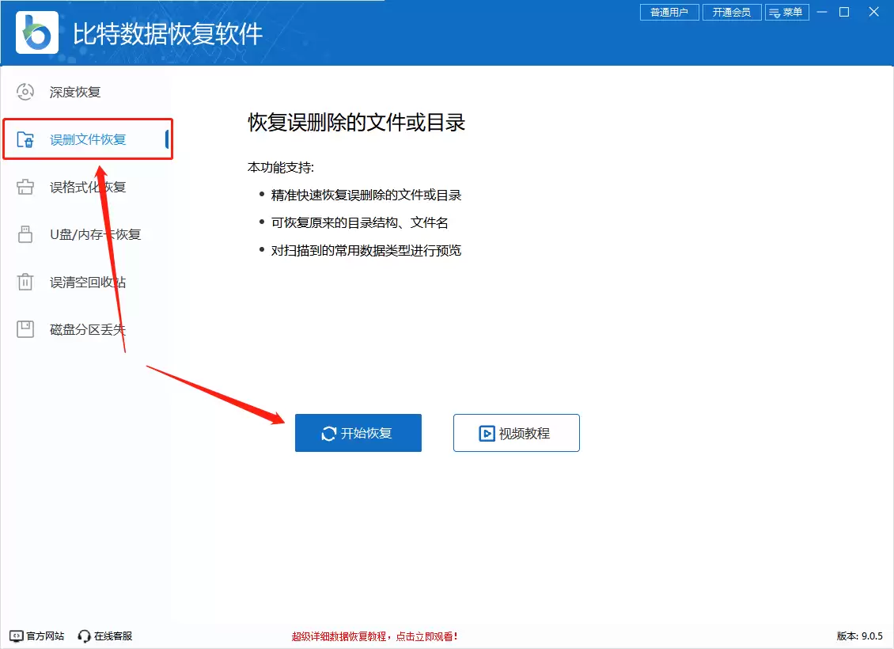Click the 在线客服 customer service icon
Screen dimensions: 894x649
tap(82, 635)
